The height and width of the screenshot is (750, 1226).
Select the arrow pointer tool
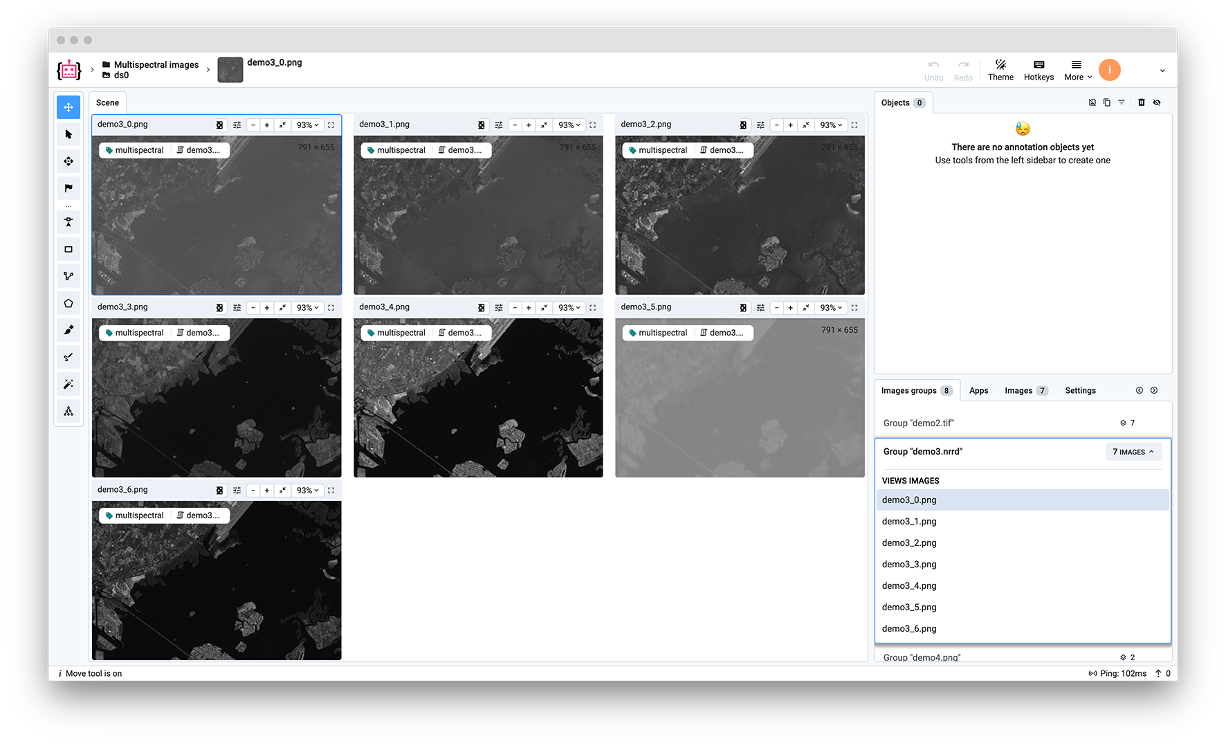tap(68, 135)
